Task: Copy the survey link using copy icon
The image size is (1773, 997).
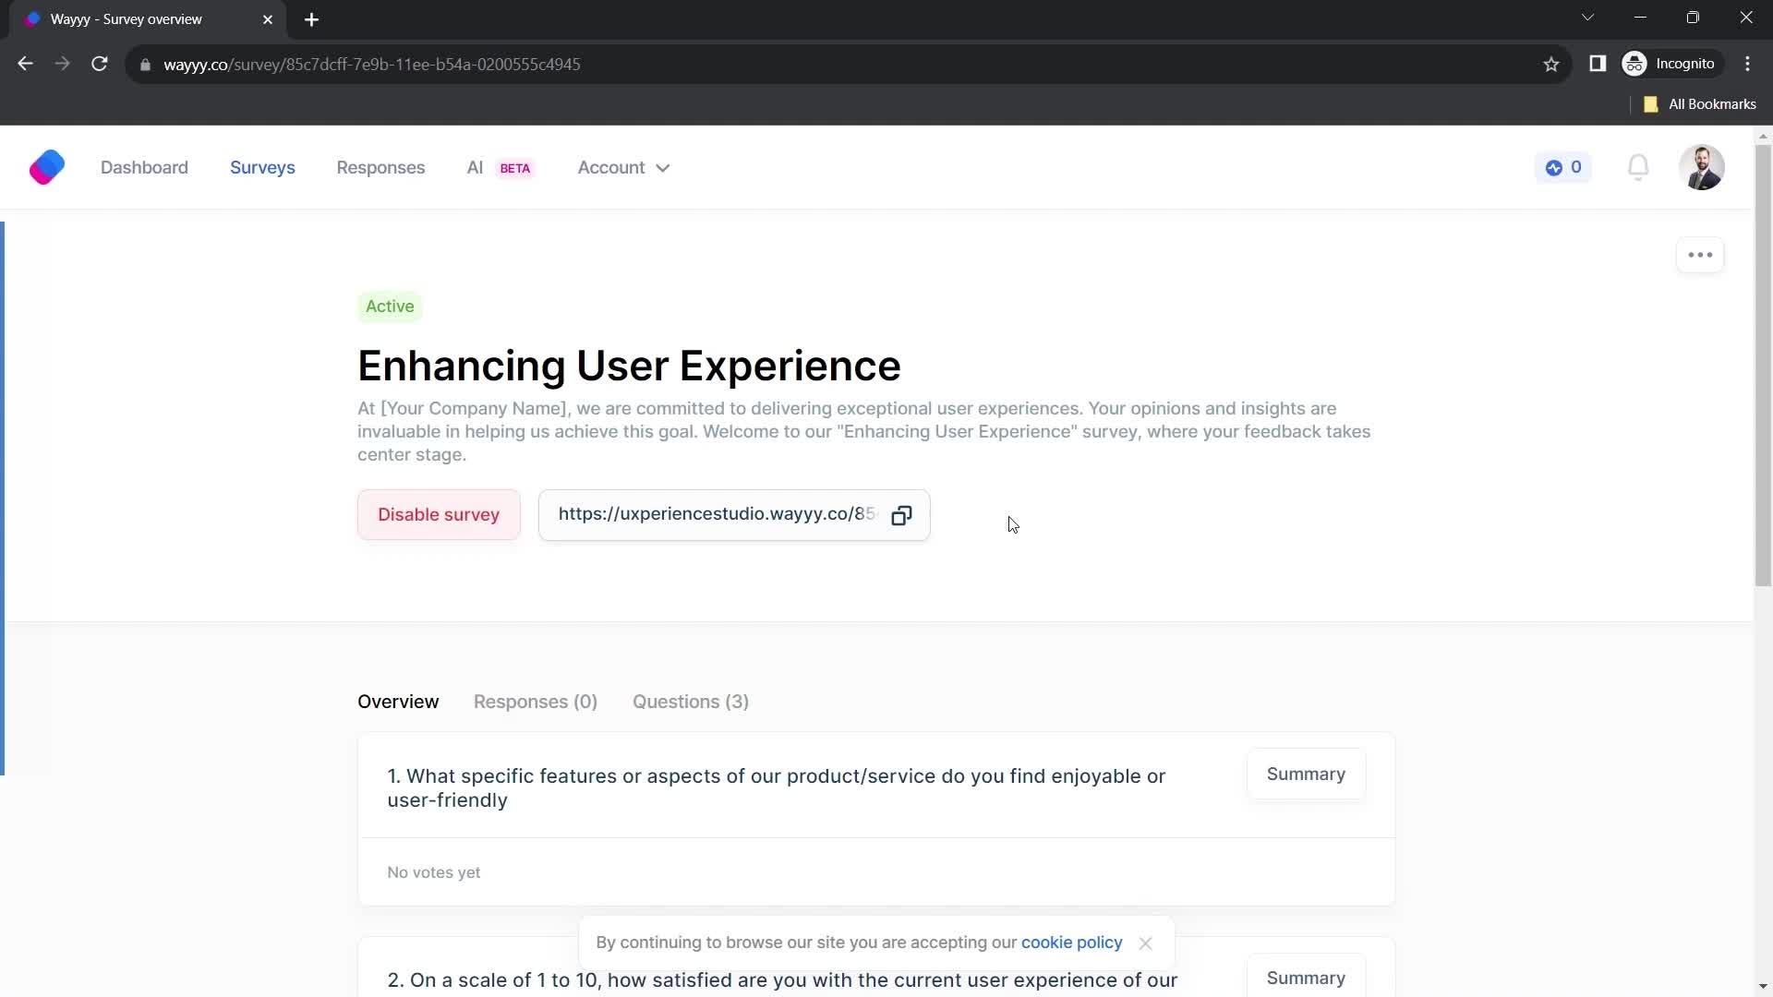Action: pyautogui.click(x=901, y=515)
